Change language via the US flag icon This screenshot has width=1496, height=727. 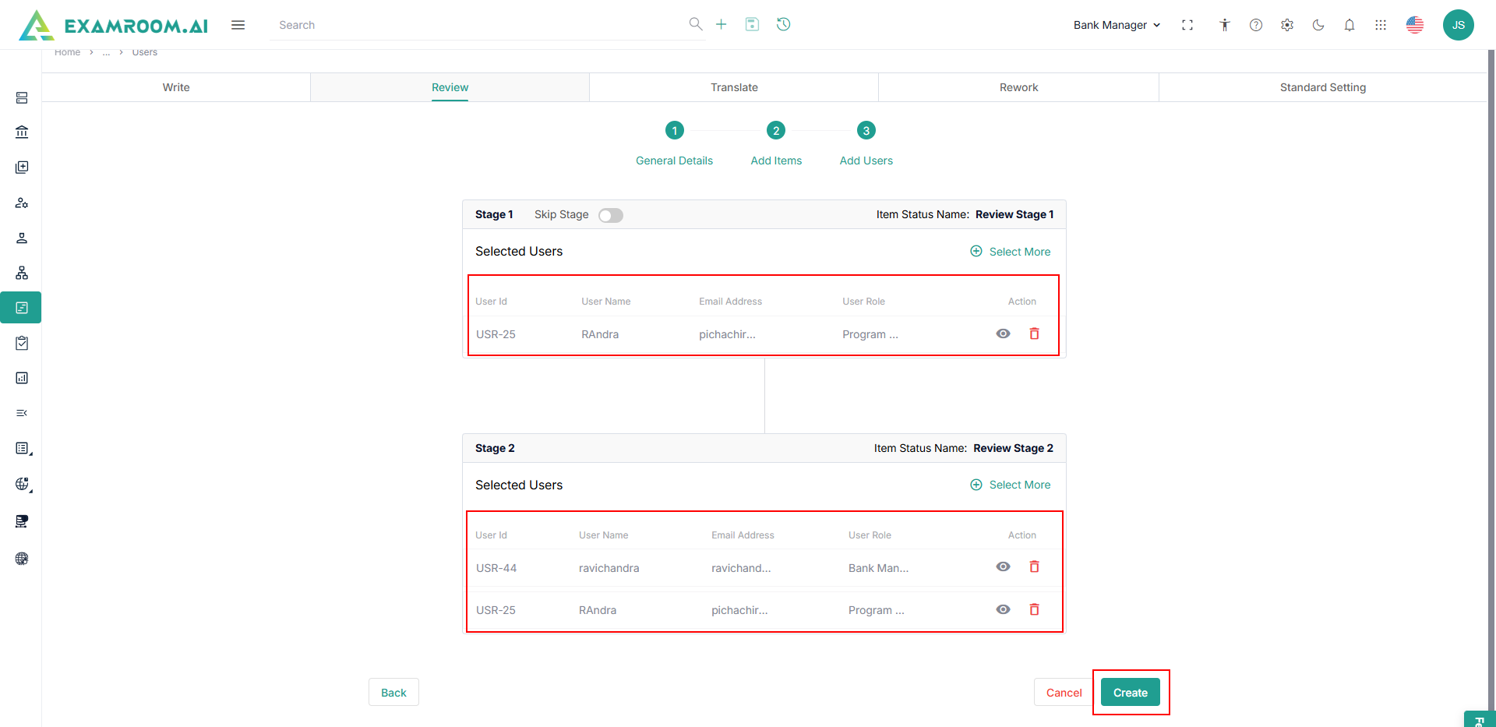(x=1415, y=25)
